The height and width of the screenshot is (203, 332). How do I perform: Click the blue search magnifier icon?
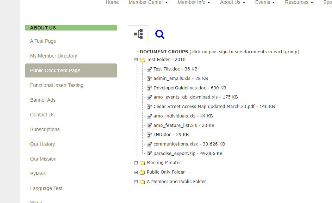click(160, 34)
